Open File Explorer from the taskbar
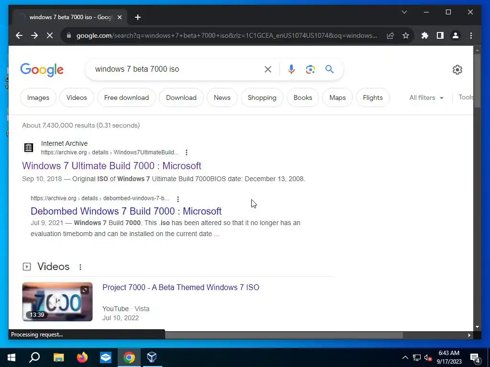 58,357
